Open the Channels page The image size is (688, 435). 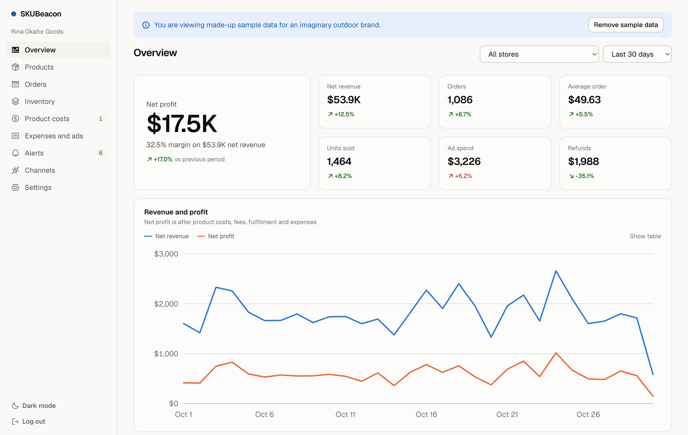58,170
